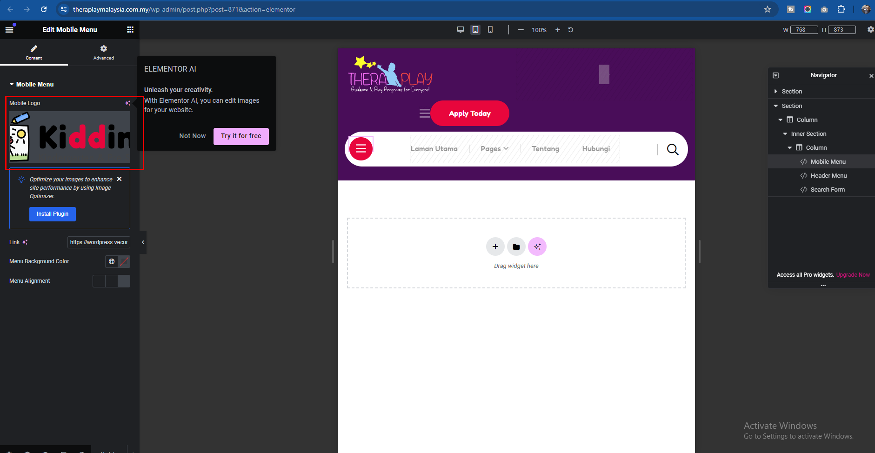The width and height of the screenshot is (875, 453).
Task: Collapse the Column under second Section
Action: click(x=780, y=120)
